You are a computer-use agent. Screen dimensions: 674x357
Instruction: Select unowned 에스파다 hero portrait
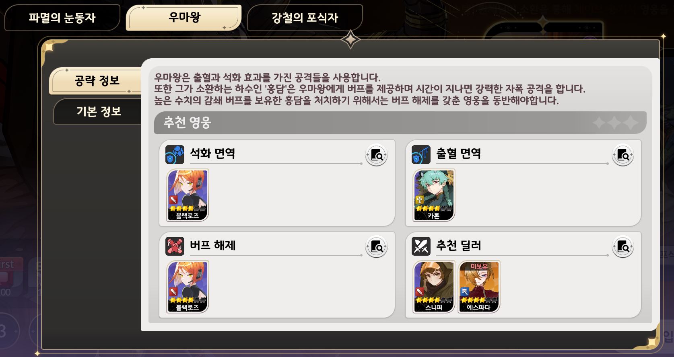[479, 287]
